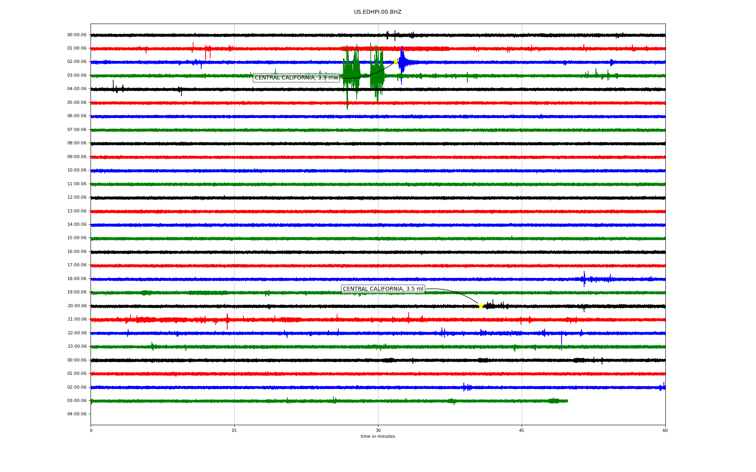Select the 18:00:06 trace time label

77,279
